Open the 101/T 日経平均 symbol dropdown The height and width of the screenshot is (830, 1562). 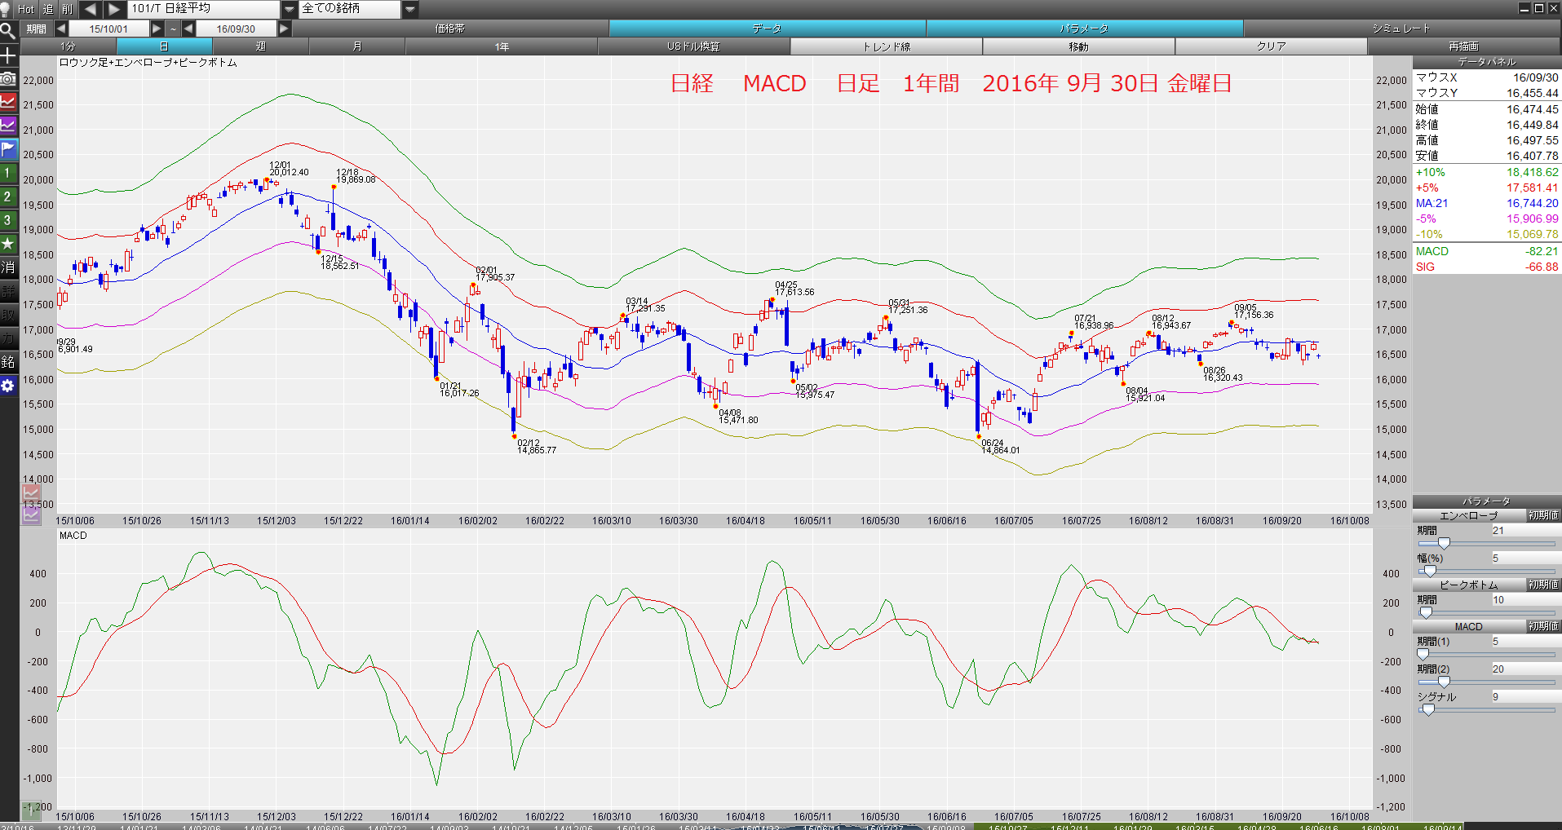290,9
